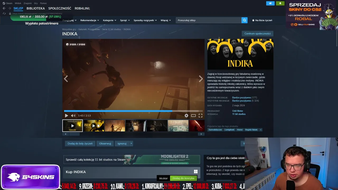Mute the trailer volume
The image size is (338, 190).
pyautogui.click(x=73, y=116)
